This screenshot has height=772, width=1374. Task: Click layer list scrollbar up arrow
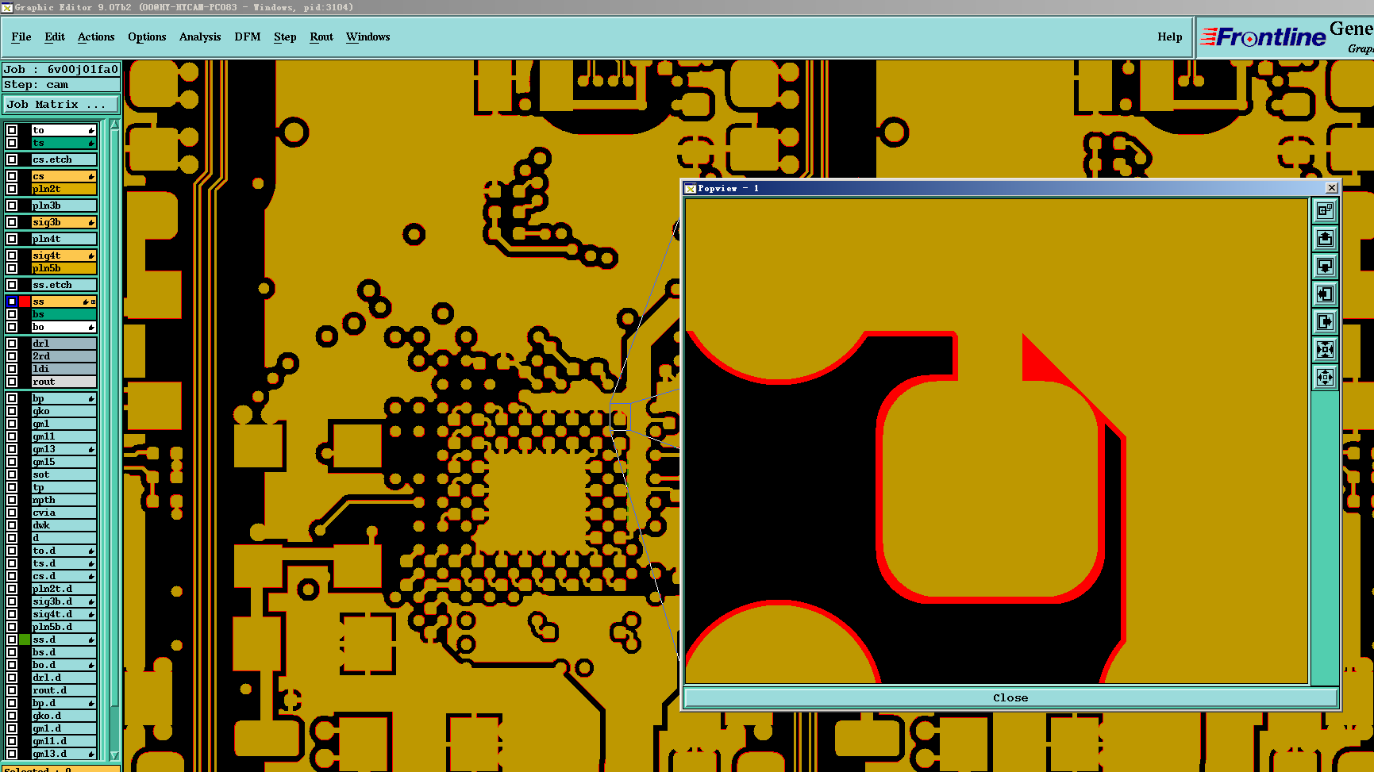tap(114, 125)
